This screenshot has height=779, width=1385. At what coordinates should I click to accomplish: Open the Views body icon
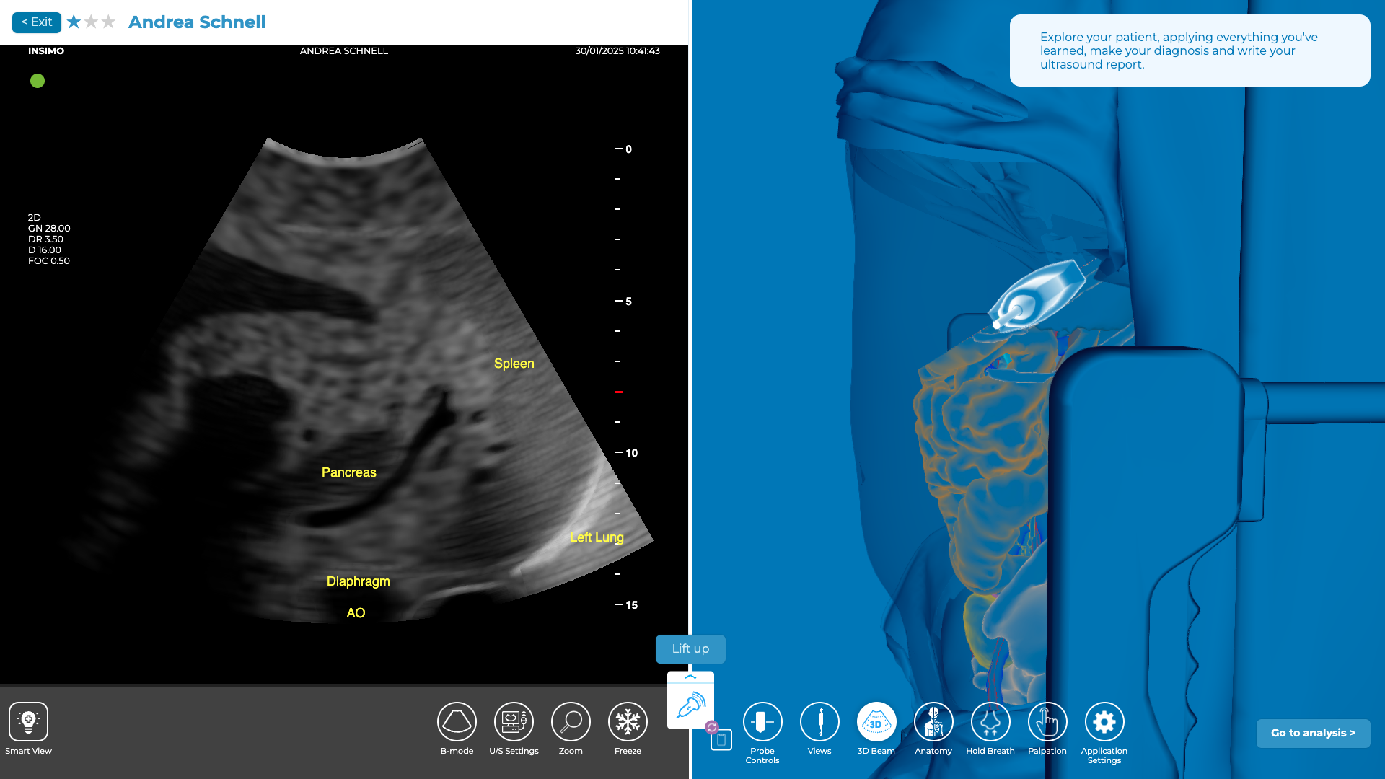coord(819,721)
